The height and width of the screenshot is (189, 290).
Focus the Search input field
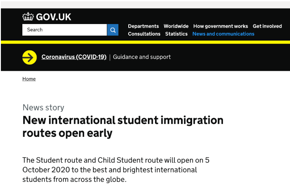(x=64, y=30)
